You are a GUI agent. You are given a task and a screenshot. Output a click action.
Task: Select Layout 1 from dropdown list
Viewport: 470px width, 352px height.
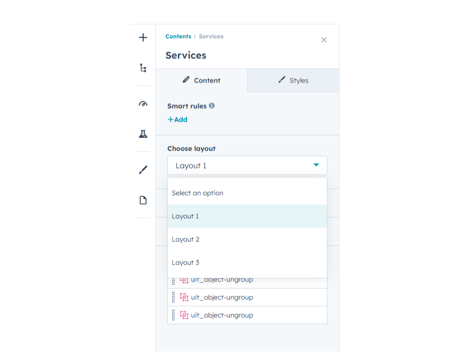pyautogui.click(x=185, y=216)
